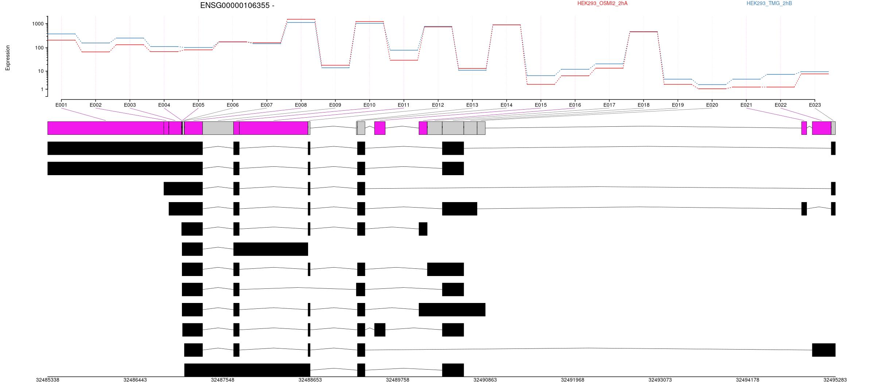The image size is (875, 386).
Task: Click the red expression segment above E008
Action: 301,19
